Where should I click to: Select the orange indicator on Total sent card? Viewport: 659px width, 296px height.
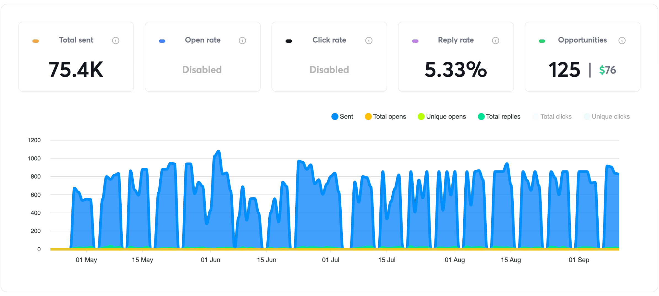35,41
